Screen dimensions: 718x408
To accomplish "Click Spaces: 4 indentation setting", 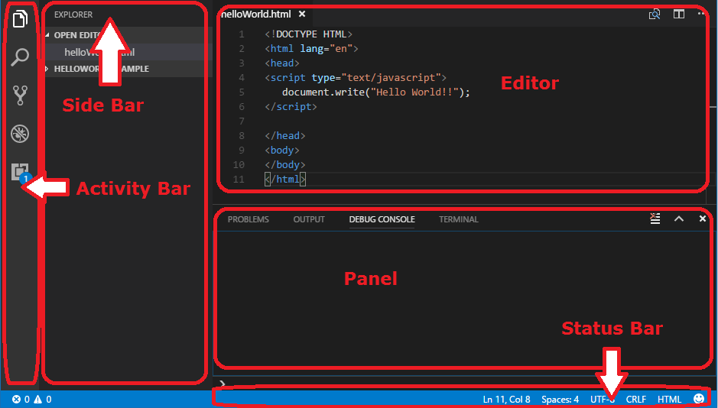I will point(560,400).
